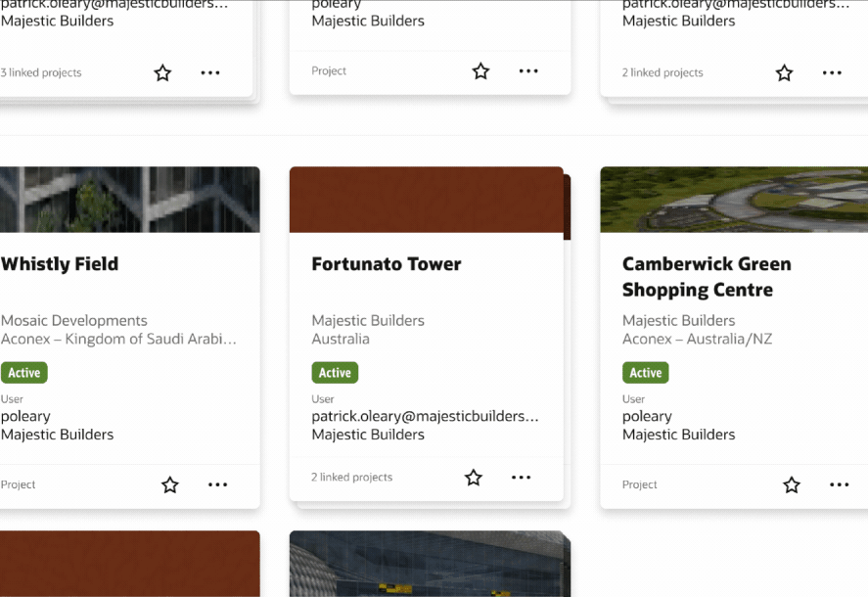Image resolution: width=868 pixels, height=597 pixels.
Task: Select the poleary user on the Whistly Field card
Action: coord(25,417)
